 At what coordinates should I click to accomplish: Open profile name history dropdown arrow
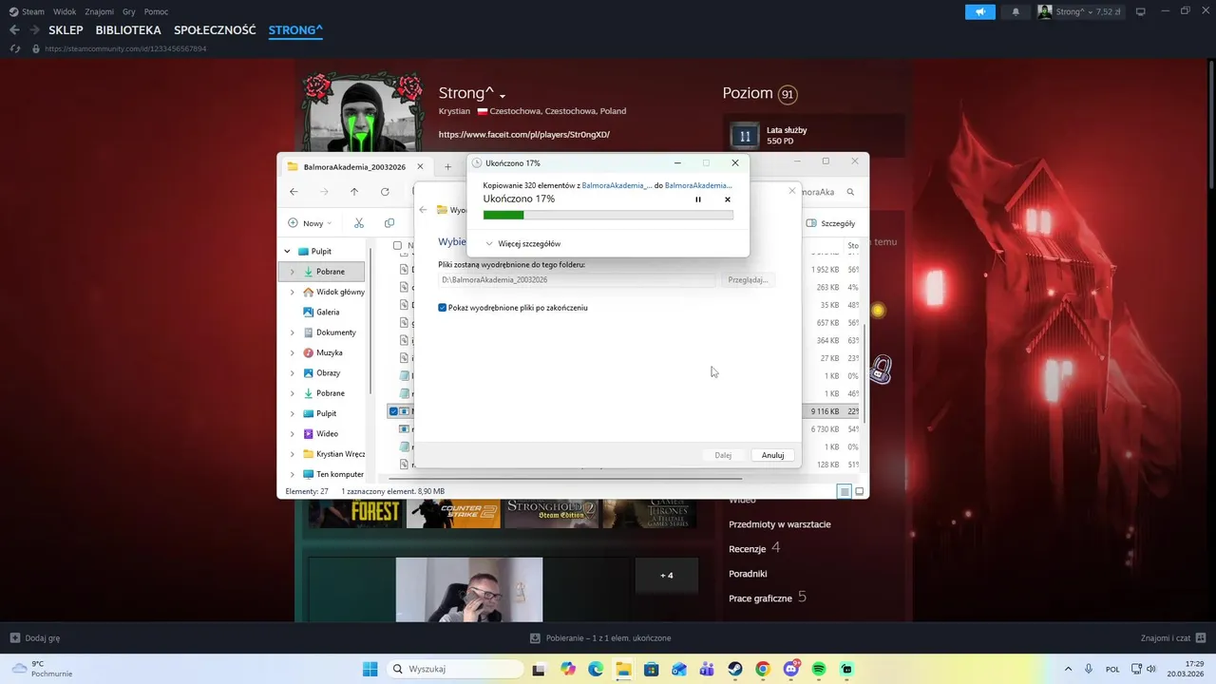click(x=503, y=96)
